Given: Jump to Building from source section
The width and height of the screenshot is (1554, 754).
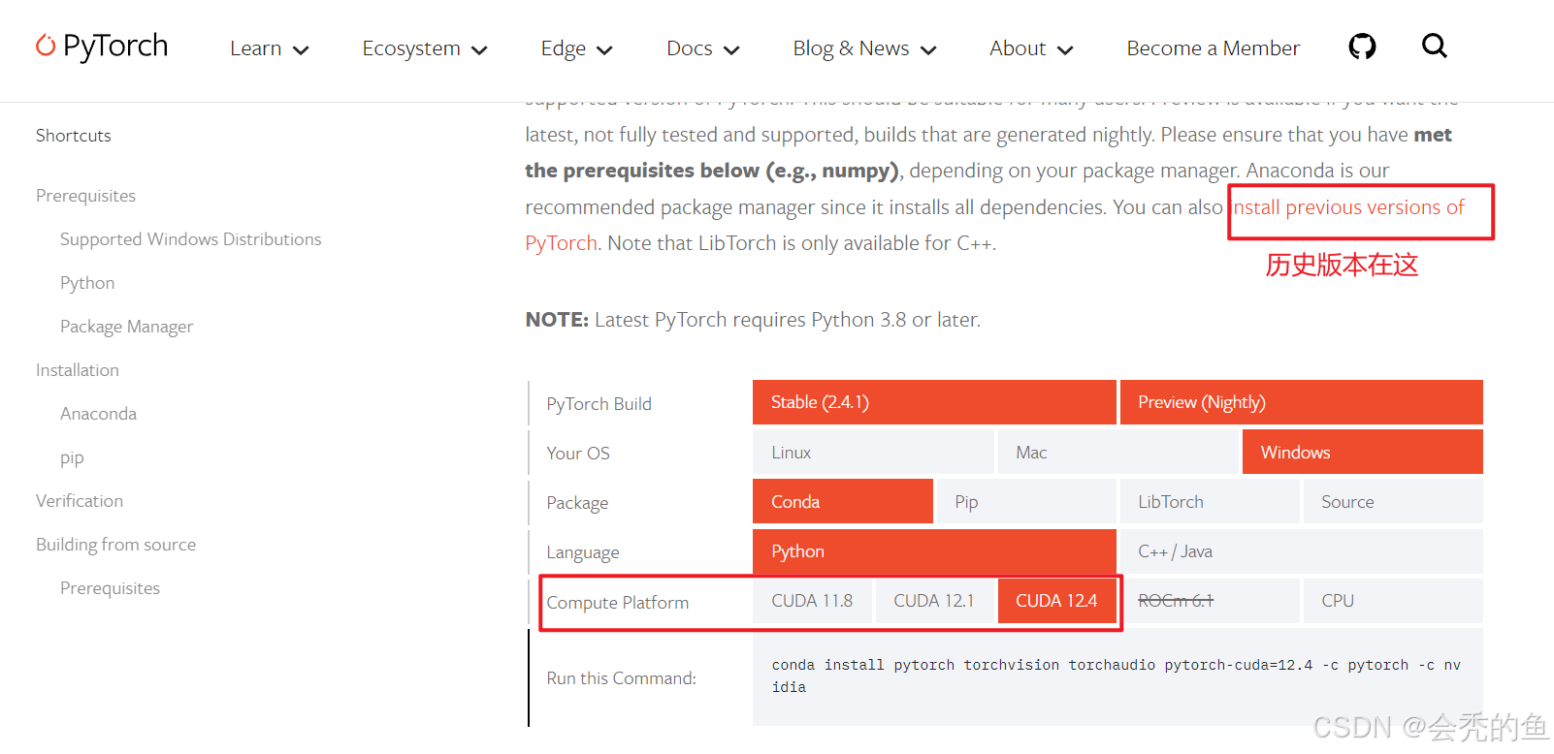Looking at the screenshot, I should pyautogui.click(x=115, y=545).
